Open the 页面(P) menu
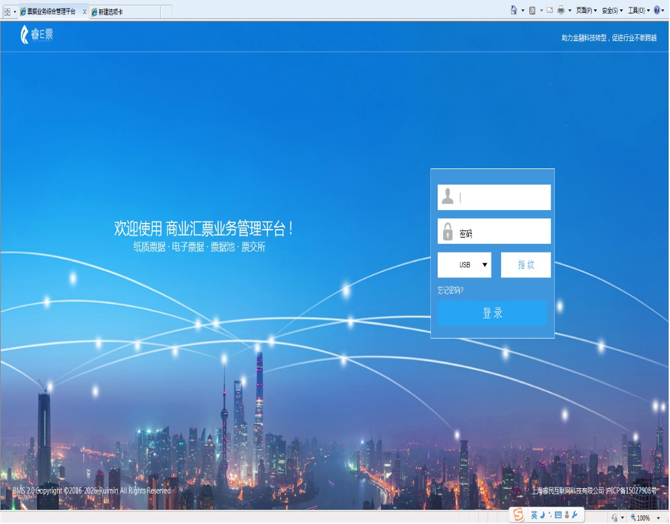 point(586,10)
